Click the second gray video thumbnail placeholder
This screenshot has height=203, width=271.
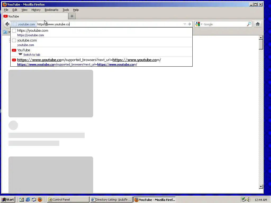point(51,175)
